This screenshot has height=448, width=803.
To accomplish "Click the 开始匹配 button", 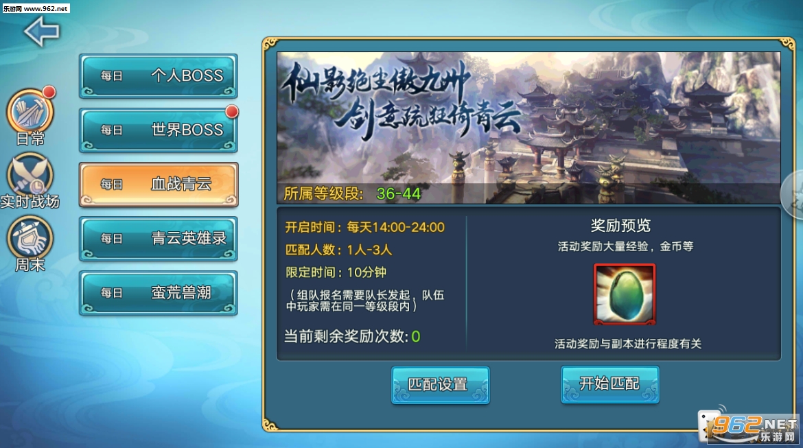I will click(609, 384).
